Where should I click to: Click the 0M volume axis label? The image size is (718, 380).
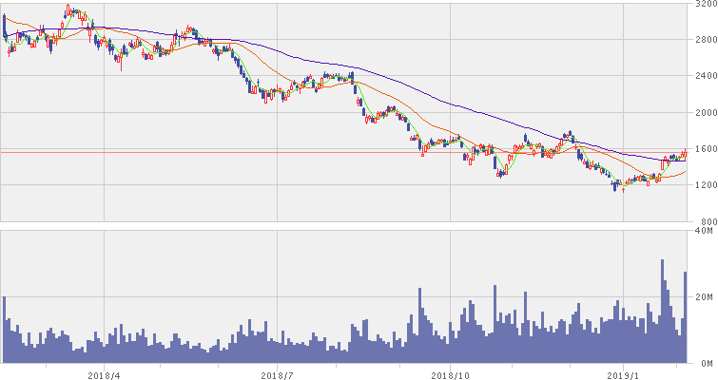tap(705, 363)
